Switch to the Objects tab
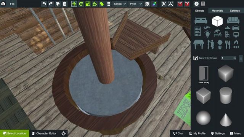244x137 pixels. (x=199, y=11)
